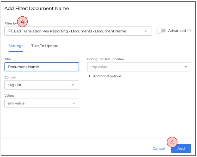Expand Additional options section
The image size is (197, 157).
click(x=105, y=76)
